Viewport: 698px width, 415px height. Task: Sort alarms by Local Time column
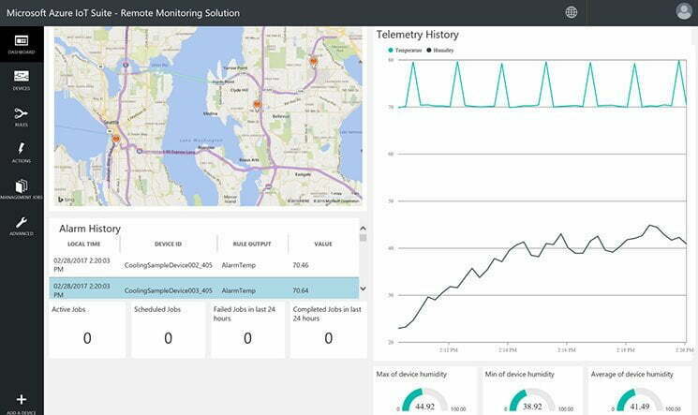[83, 244]
